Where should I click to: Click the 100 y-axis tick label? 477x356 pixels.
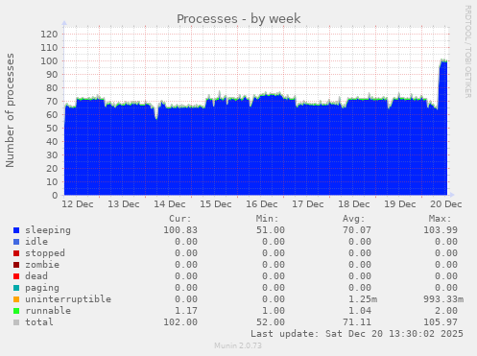pos(49,60)
